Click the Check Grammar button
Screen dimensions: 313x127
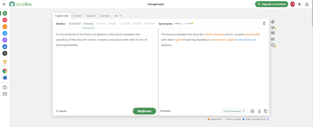click(x=234, y=111)
